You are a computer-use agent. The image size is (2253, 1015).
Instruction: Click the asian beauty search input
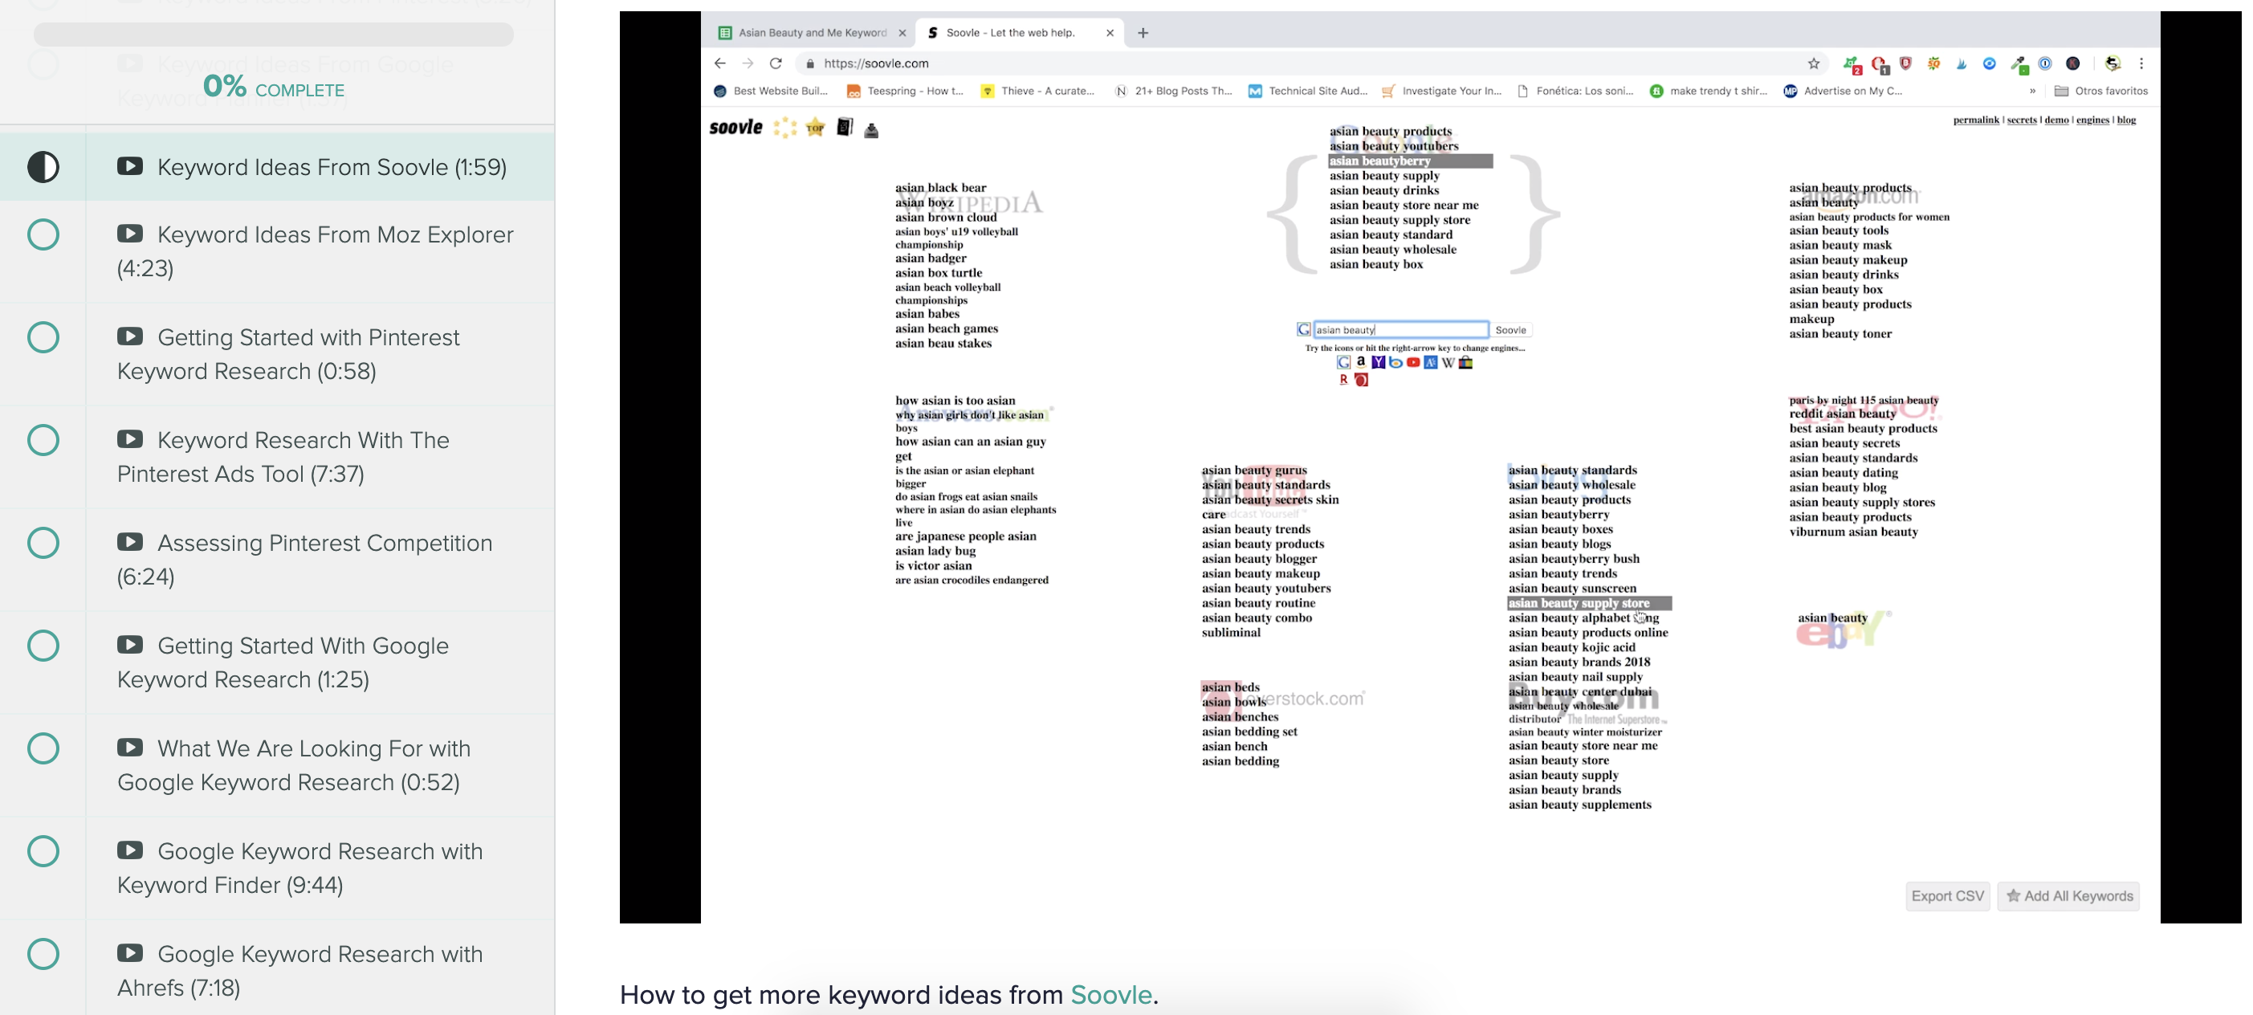[1400, 330]
